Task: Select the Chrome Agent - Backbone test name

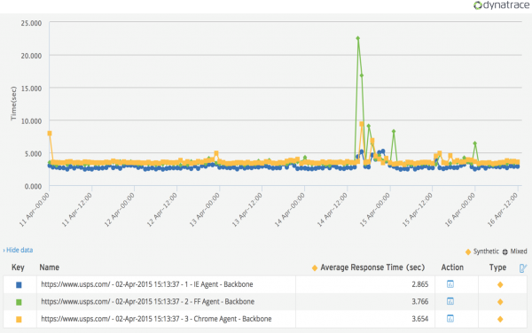Action: 156,319
